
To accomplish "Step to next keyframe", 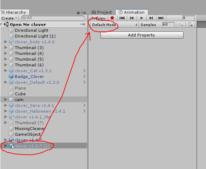I will [151, 18].
